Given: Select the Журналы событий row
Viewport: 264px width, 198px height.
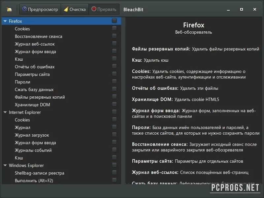Looking at the screenshot, I should (61, 150).
